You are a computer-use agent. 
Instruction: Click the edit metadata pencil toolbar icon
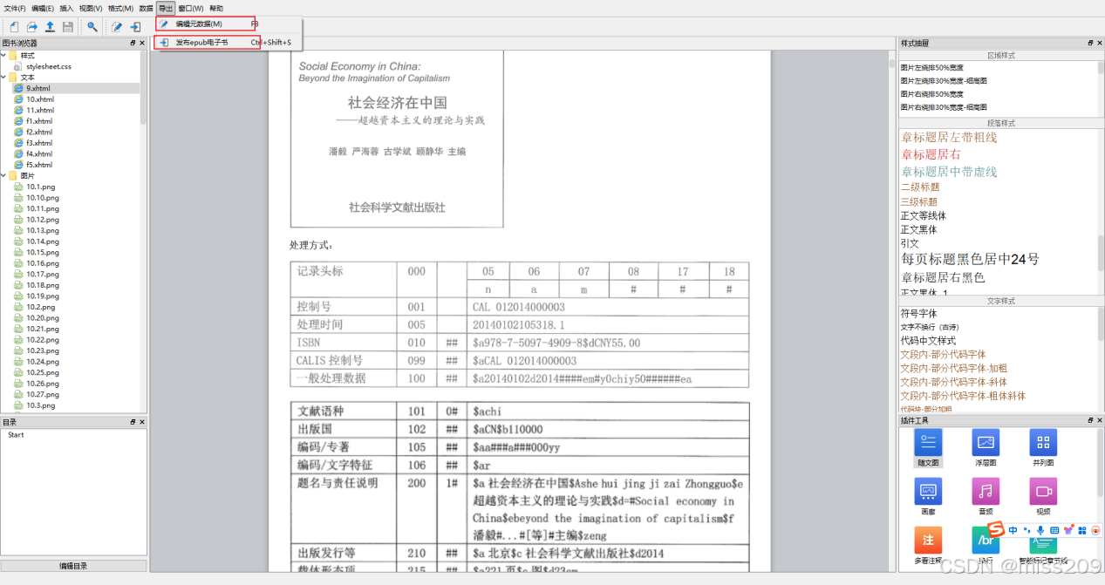pyautogui.click(x=117, y=27)
